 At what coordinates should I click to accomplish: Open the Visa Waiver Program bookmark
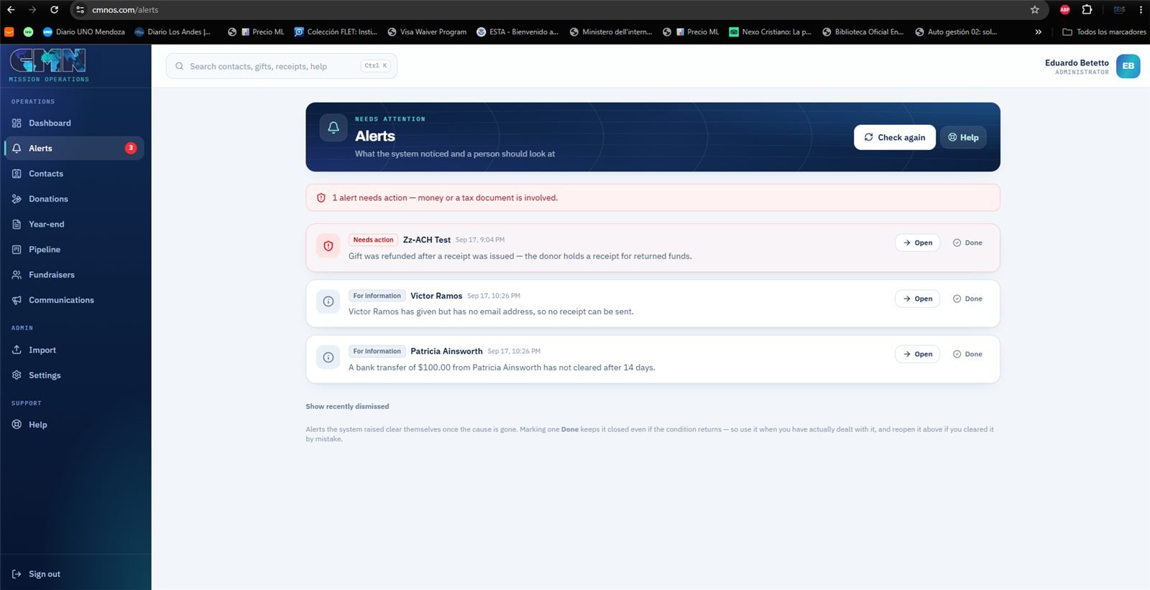[427, 32]
